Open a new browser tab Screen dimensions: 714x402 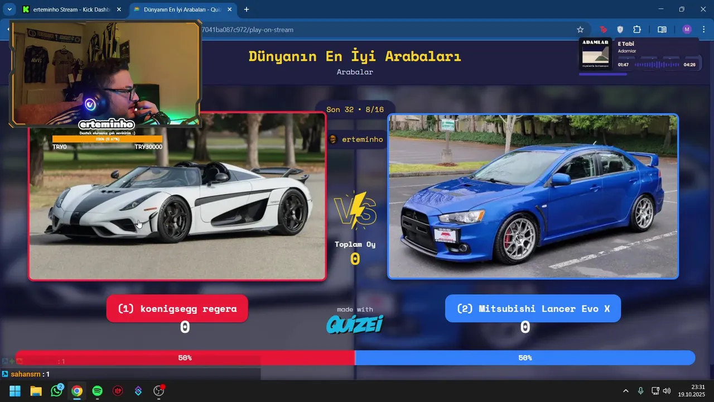click(x=247, y=9)
